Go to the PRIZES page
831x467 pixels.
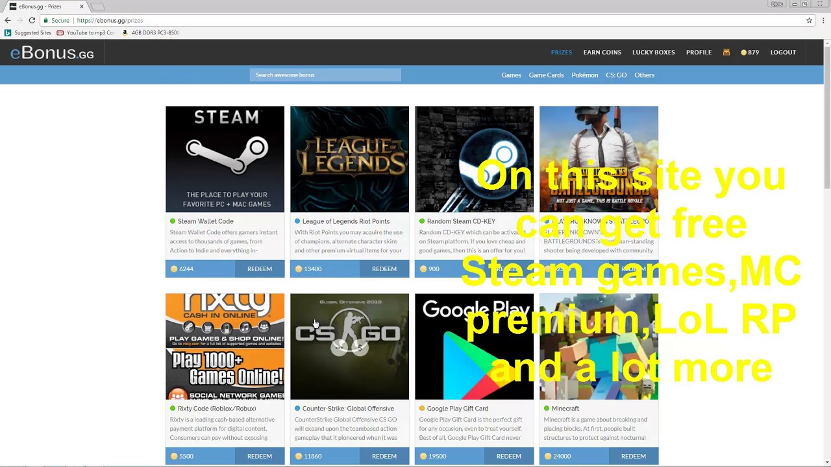(562, 52)
